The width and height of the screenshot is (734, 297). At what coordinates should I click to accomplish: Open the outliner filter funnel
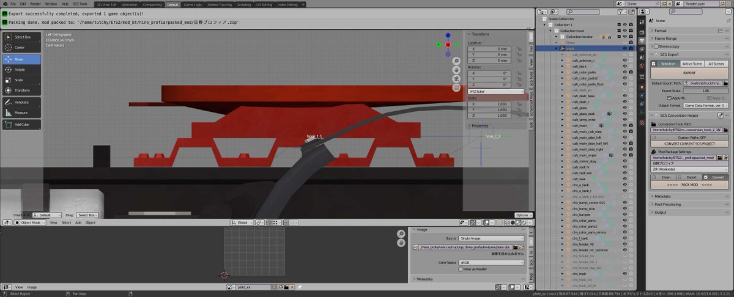(622, 11)
